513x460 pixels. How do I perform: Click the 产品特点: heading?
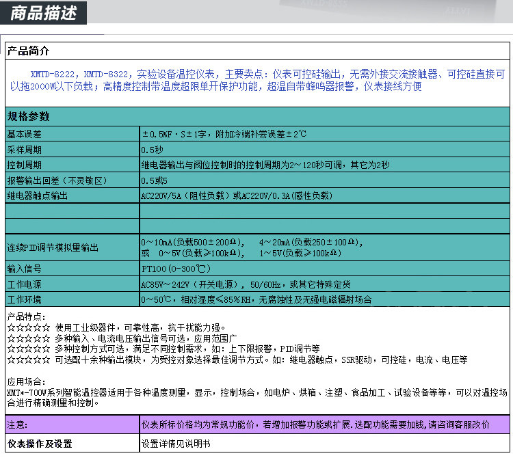tap(26, 316)
